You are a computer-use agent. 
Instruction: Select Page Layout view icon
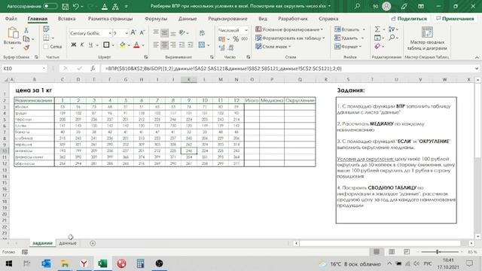(x=392, y=252)
